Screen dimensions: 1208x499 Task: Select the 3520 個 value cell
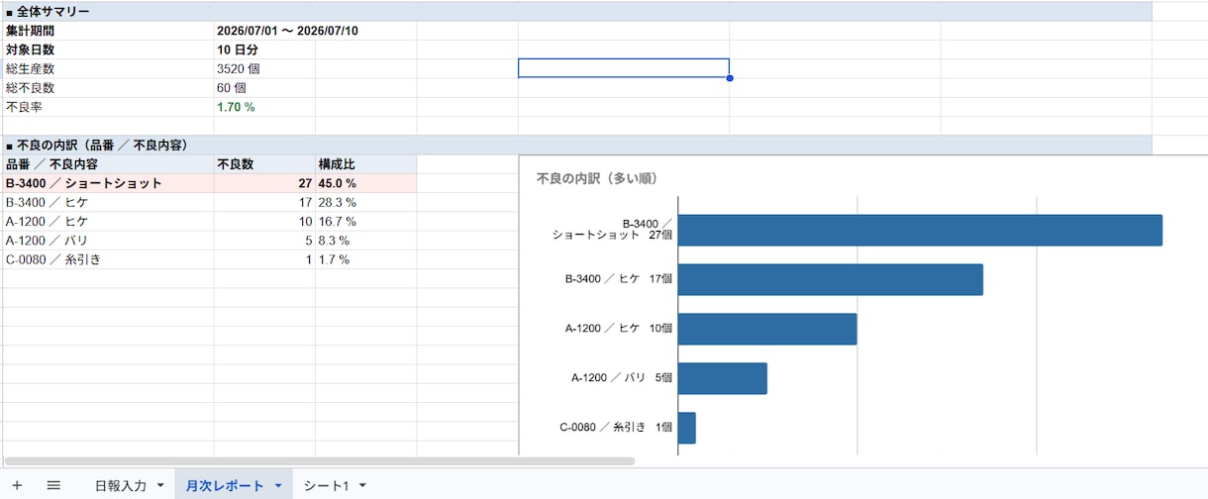(264, 68)
